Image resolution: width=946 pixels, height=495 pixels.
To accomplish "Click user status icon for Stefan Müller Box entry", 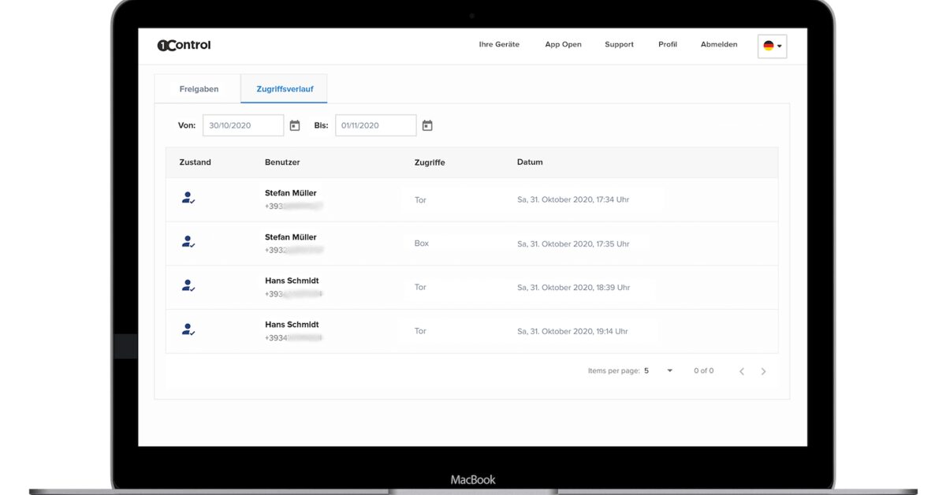I will [188, 243].
